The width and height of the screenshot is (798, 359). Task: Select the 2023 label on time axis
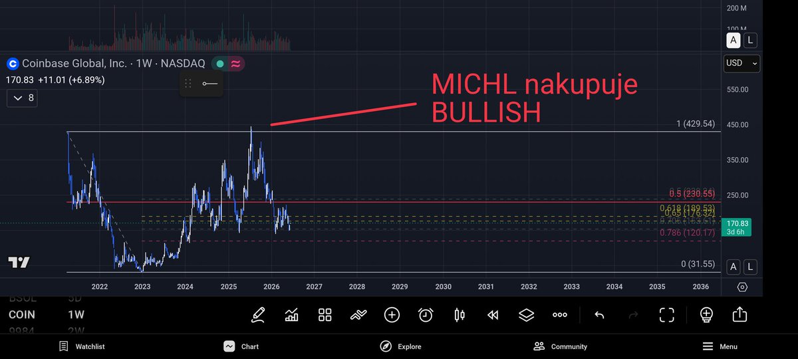point(142,287)
